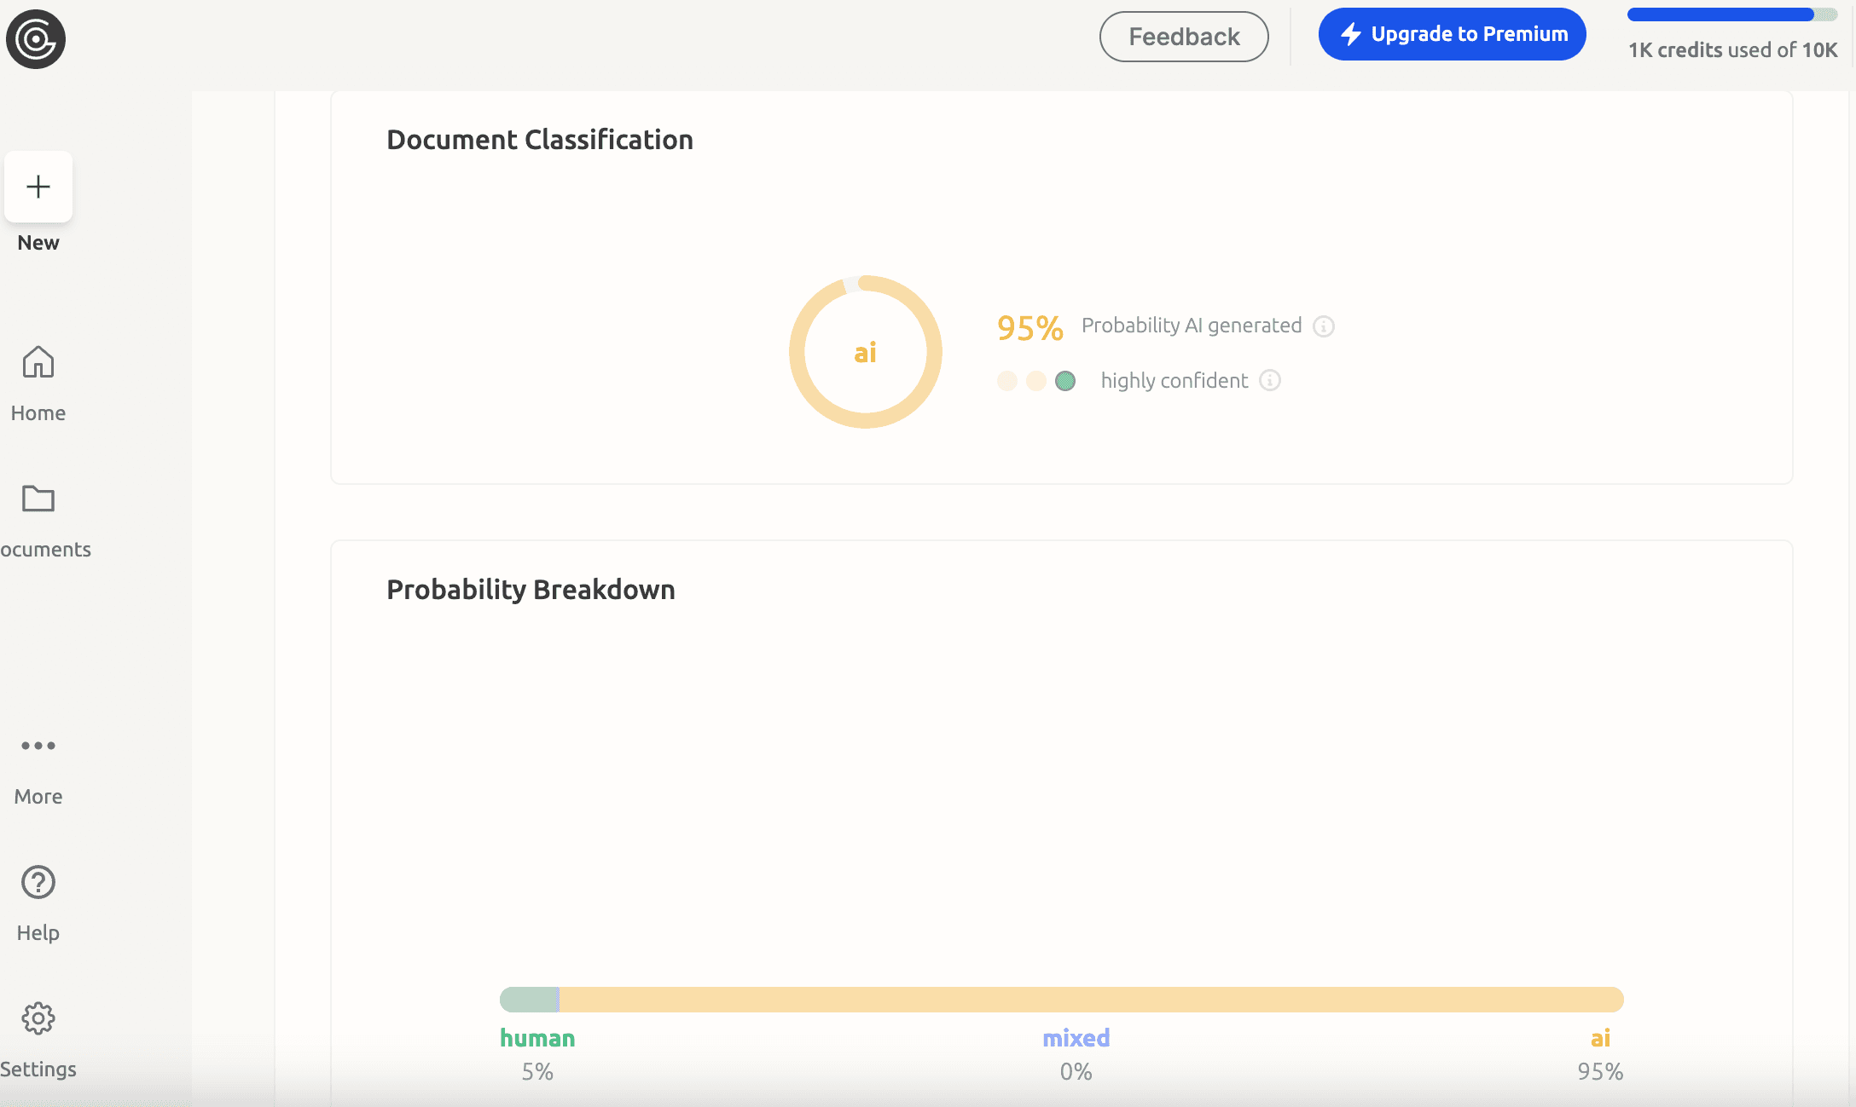Click the green human segment of breakdown bar
Image resolution: width=1856 pixels, height=1107 pixels.
pyautogui.click(x=529, y=1000)
